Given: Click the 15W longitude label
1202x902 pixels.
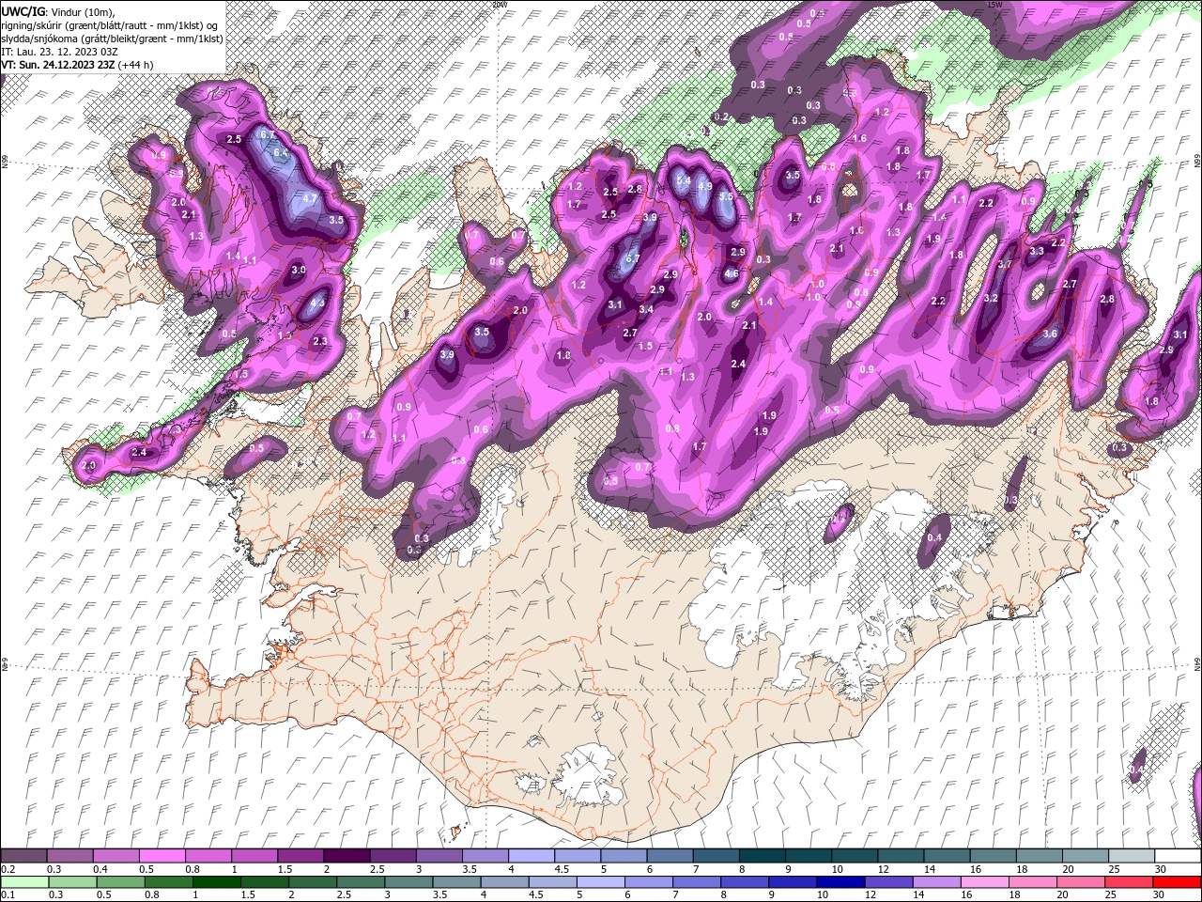Looking at the screenshot, I should [x=995, y=5].
